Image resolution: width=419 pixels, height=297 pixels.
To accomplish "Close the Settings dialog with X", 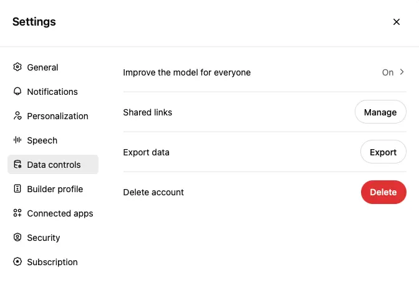I will click(x=397, y=22).
